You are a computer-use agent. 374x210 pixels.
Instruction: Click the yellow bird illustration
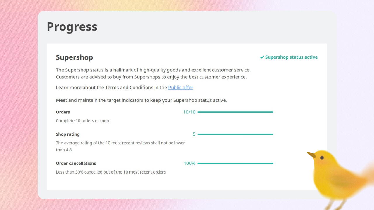(339, 178)
